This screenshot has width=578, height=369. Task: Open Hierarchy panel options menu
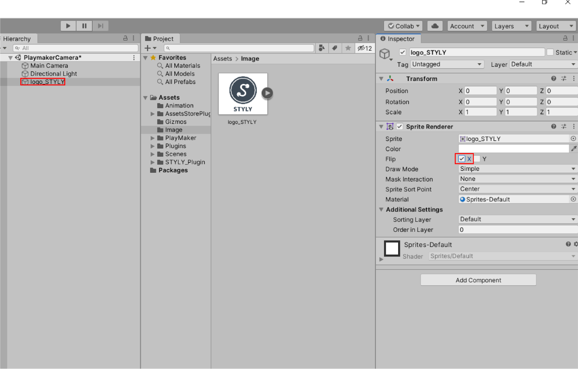click(x=134, y=38)
